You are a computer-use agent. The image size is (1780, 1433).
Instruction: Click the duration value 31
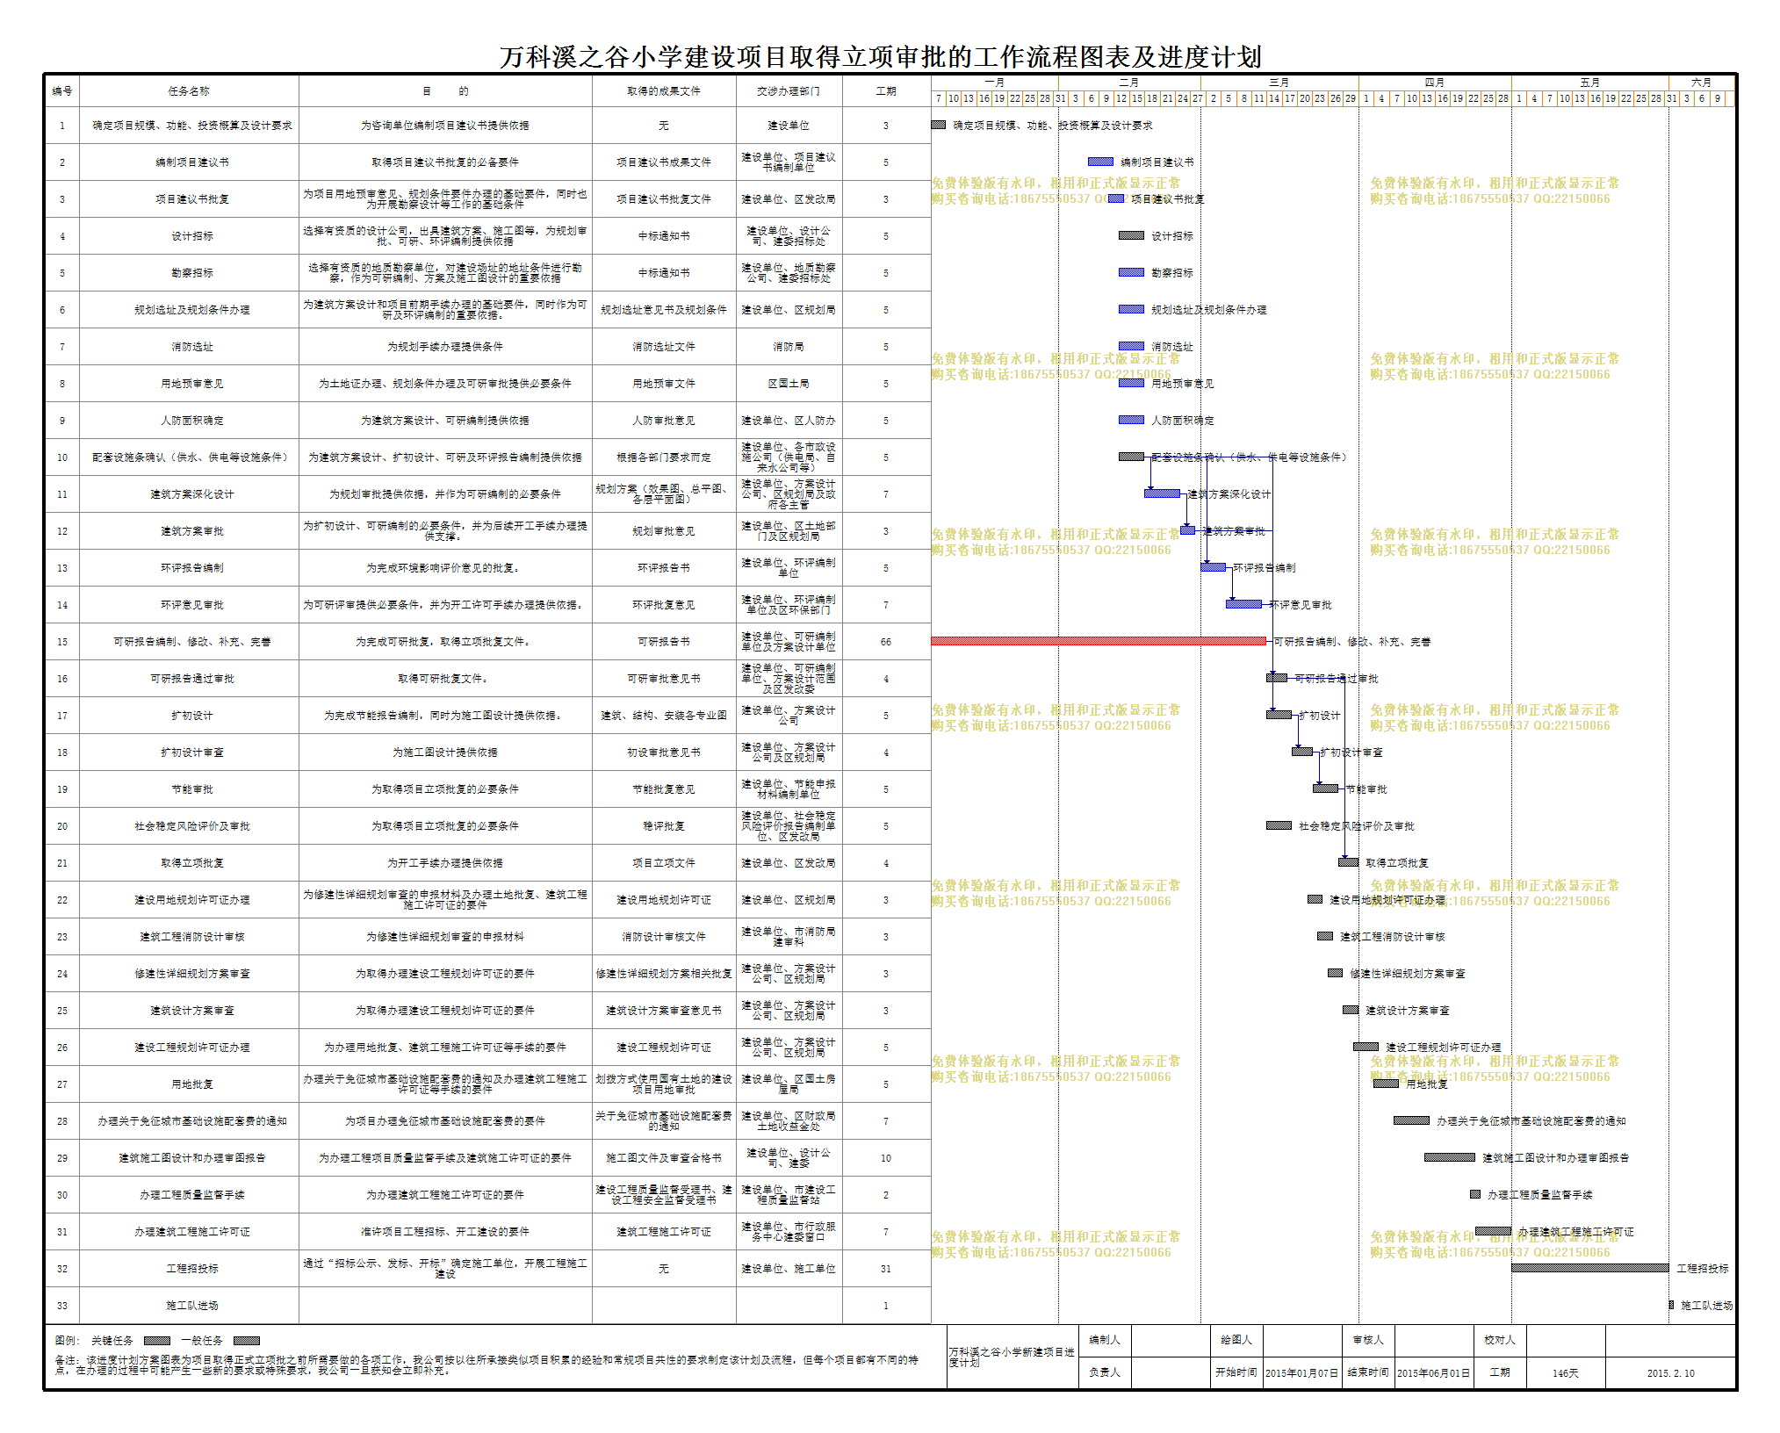(886, 1269)
